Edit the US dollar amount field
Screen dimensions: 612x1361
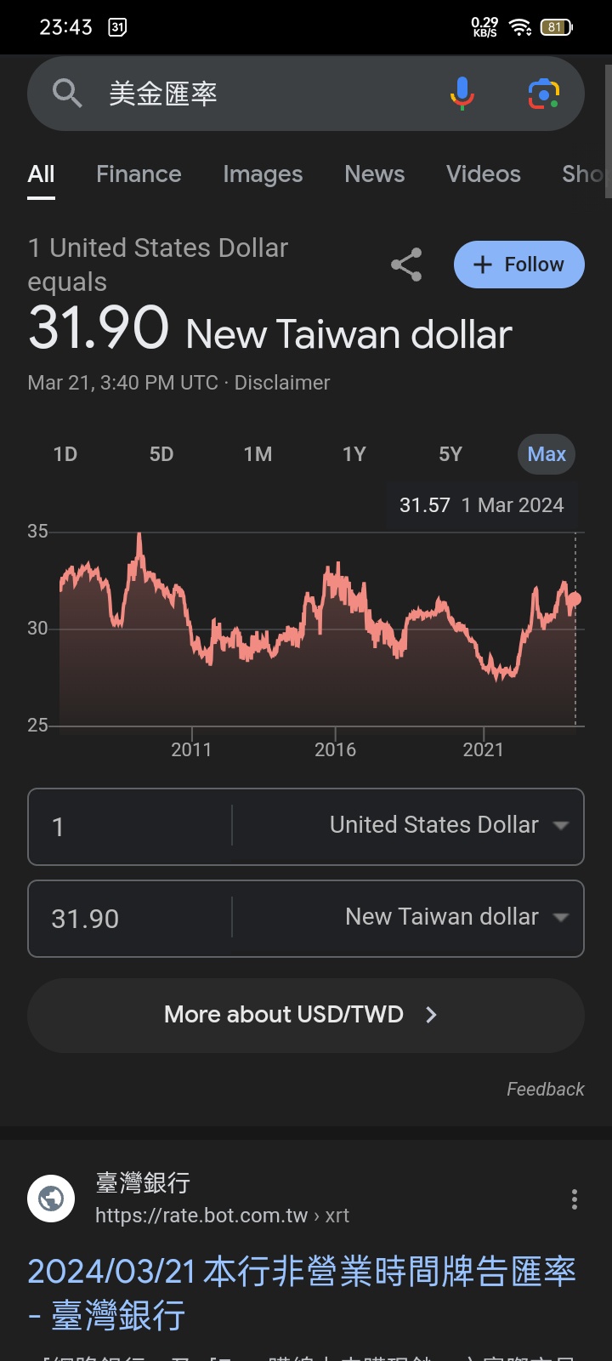click(127, 827)
